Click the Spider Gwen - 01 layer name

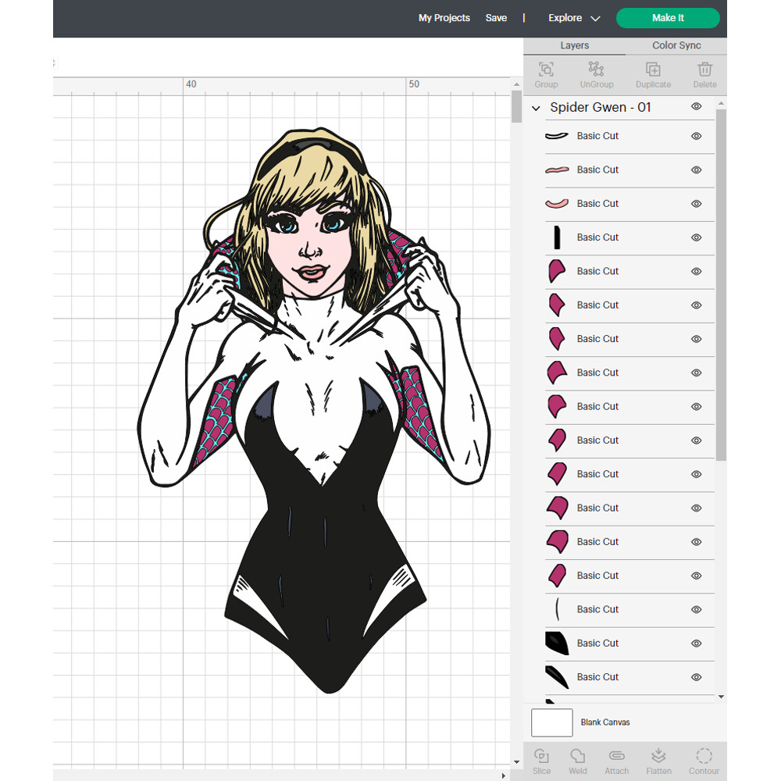pos(601,107)
